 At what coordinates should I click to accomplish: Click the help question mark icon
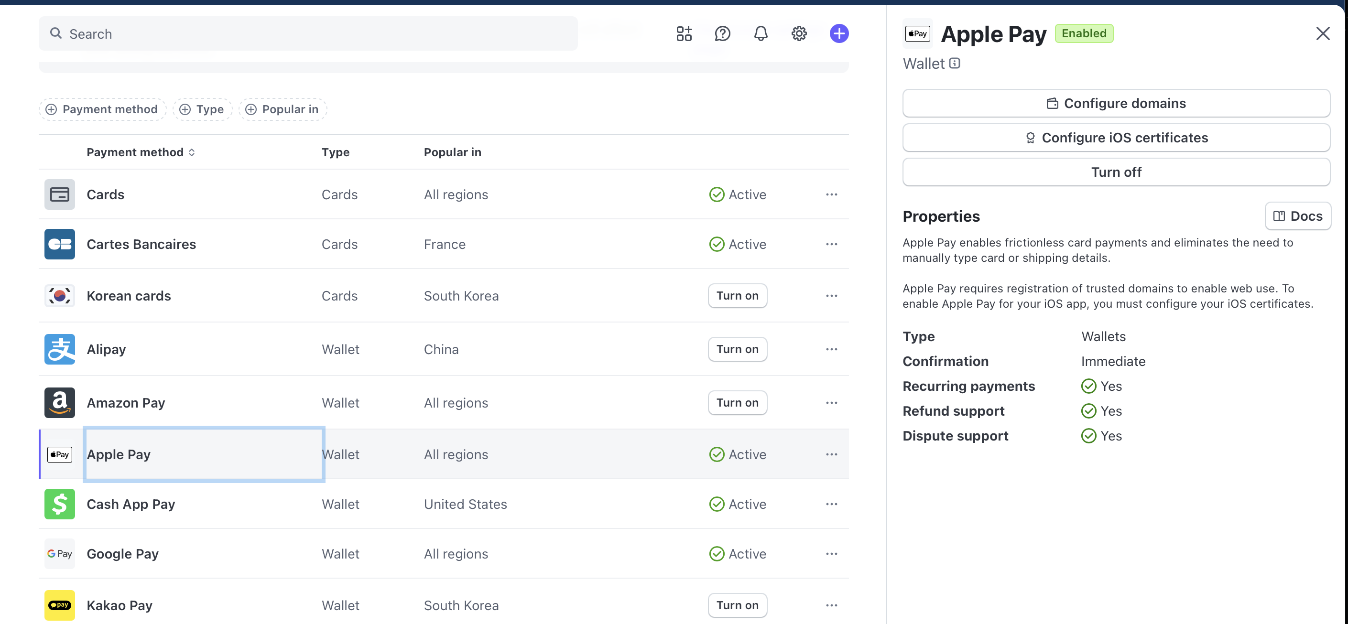coord(722,33)
